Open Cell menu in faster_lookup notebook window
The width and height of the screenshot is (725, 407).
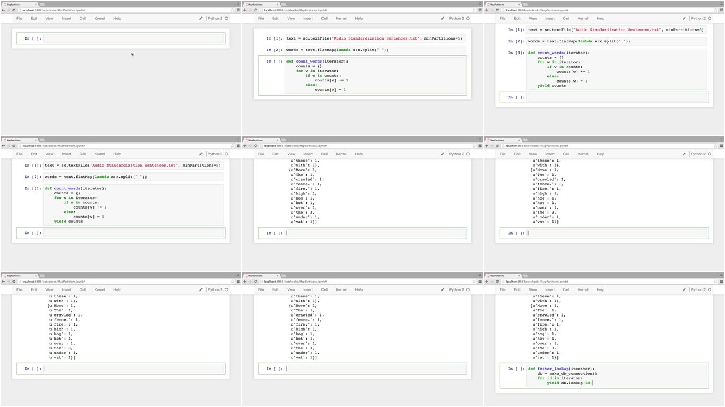point(566,289)
